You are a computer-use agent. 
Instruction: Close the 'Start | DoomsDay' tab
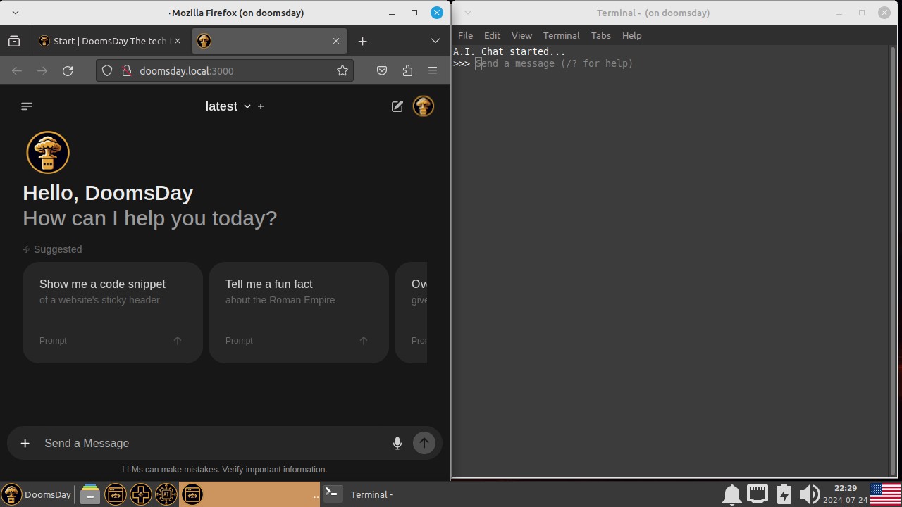point(178,41)
